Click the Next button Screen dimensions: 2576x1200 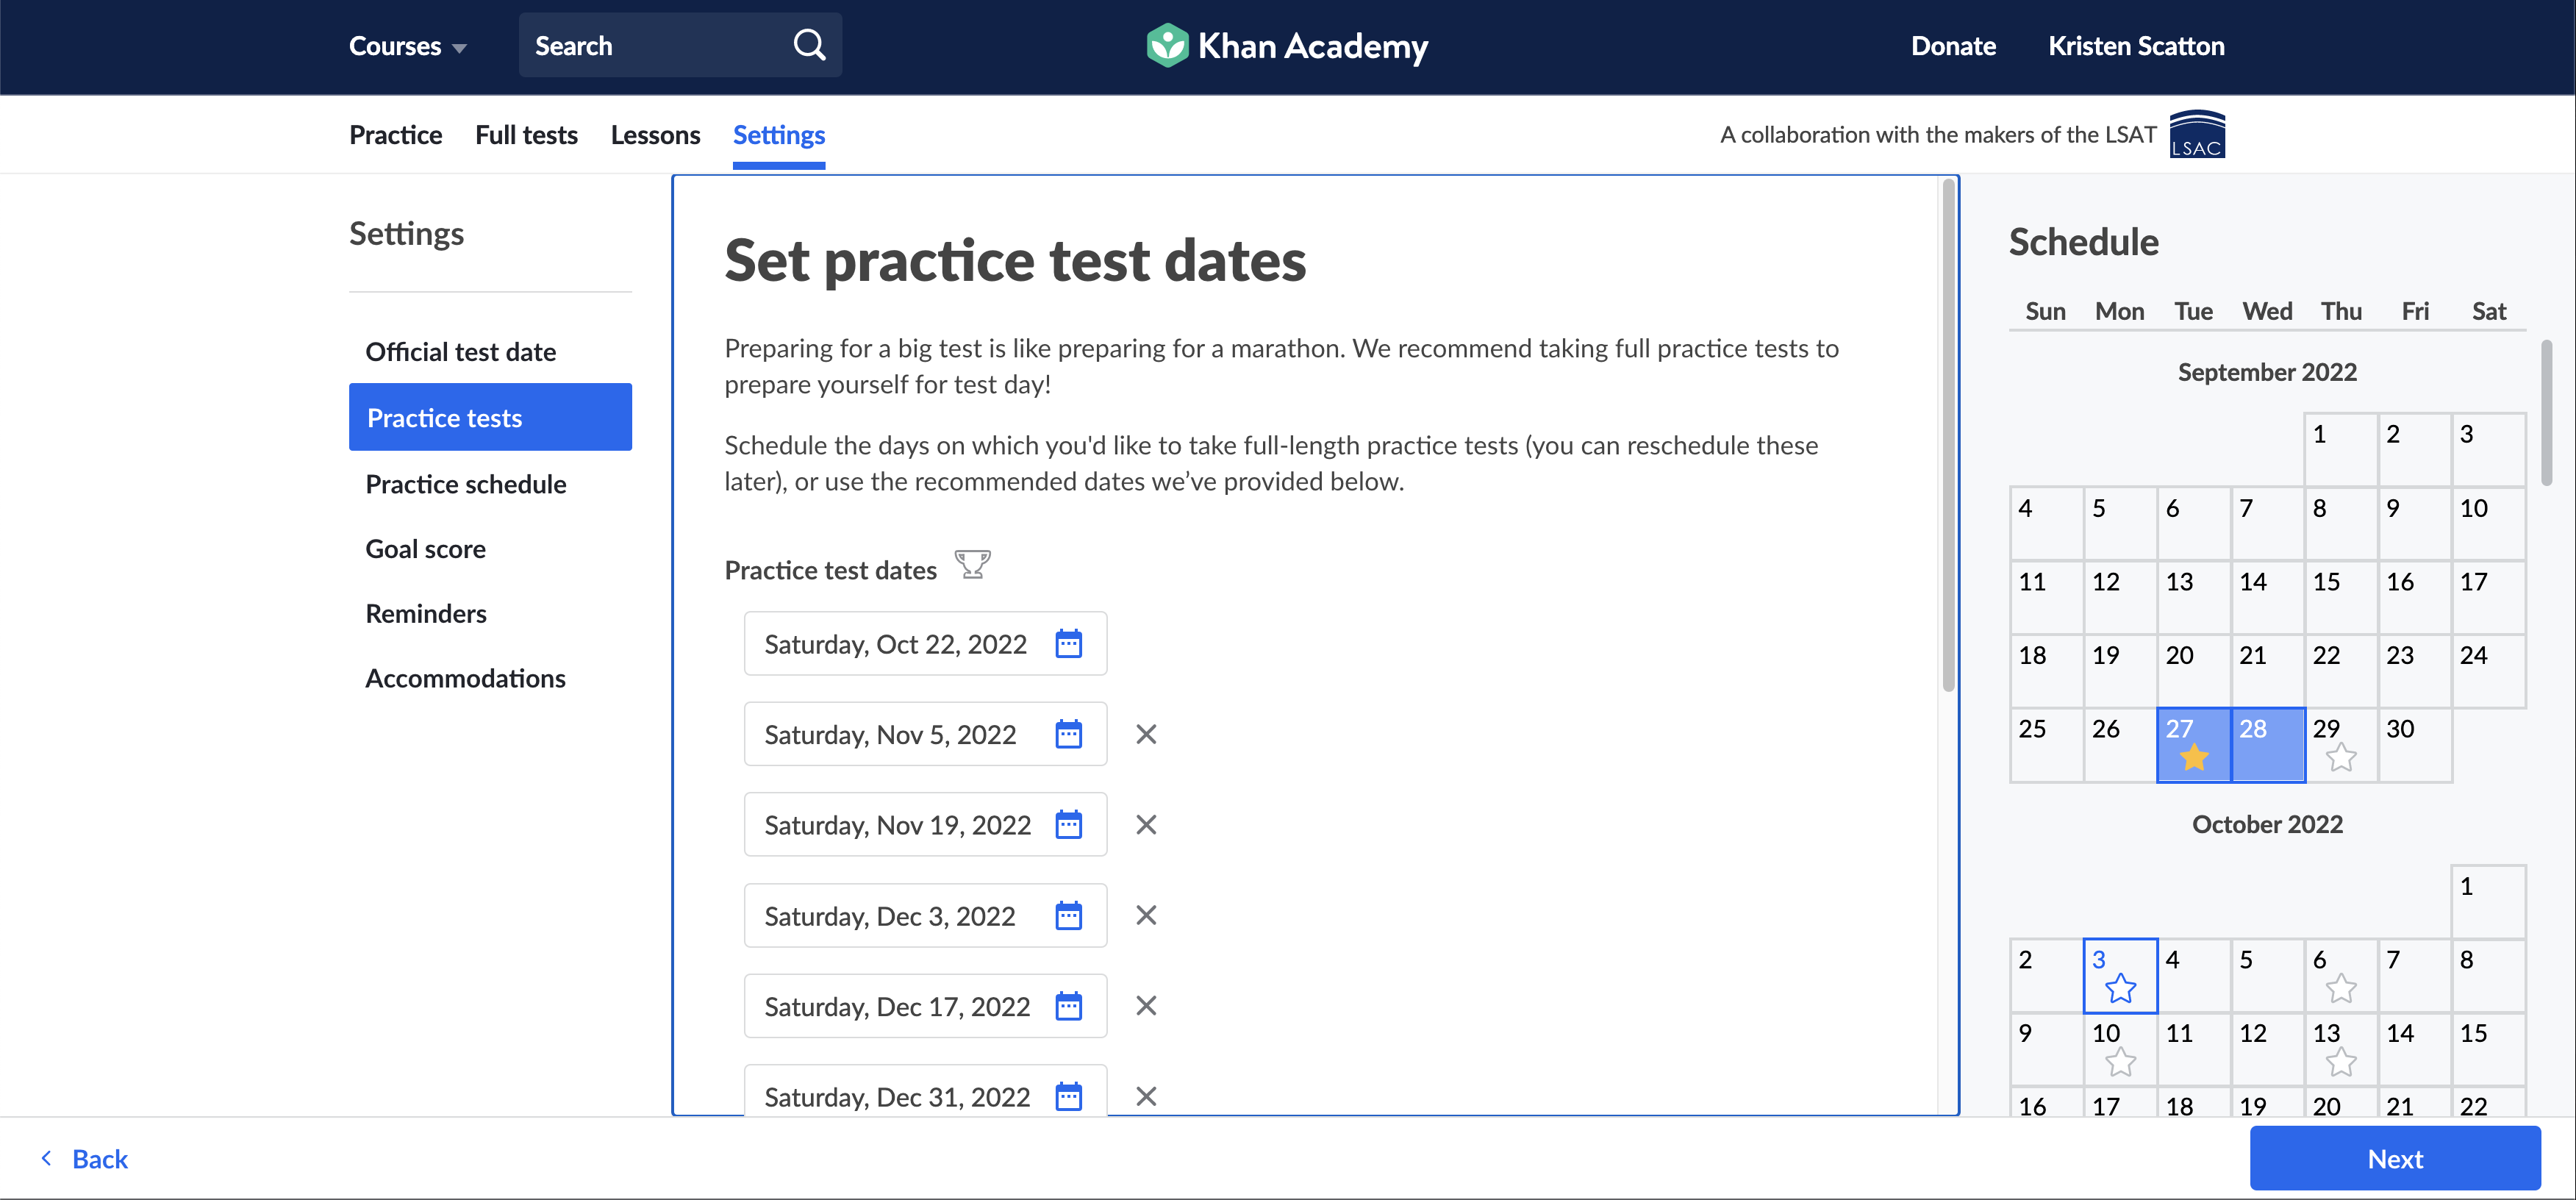2394,1158
